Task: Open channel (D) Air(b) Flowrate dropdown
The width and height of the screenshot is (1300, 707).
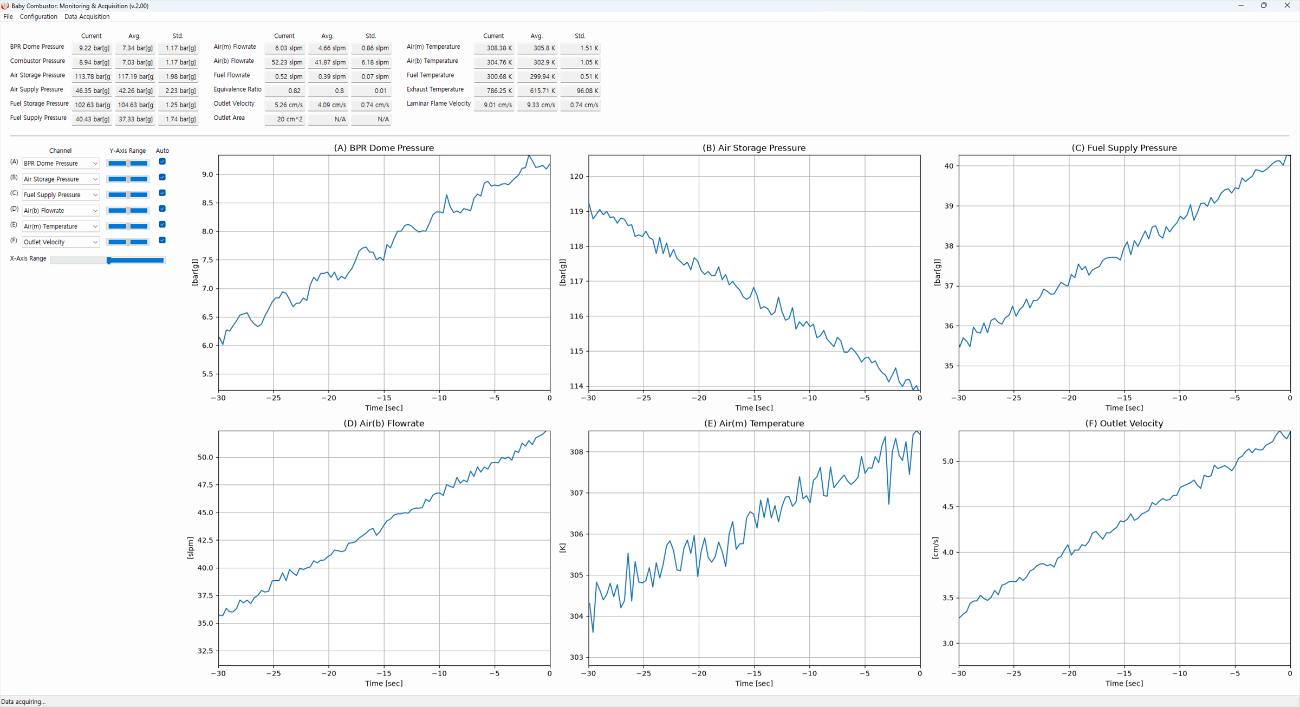Action: (x=61, y=210)
